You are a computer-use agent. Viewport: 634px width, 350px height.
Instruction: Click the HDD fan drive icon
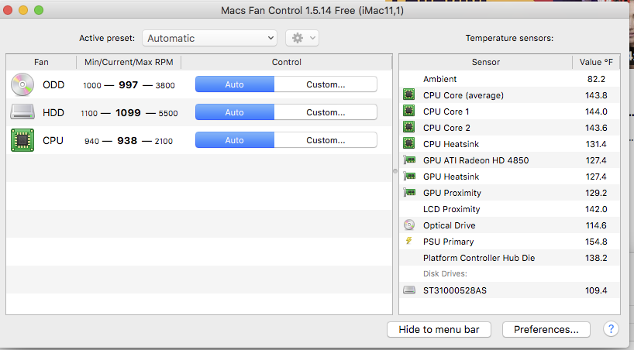(x=22, y=112)
